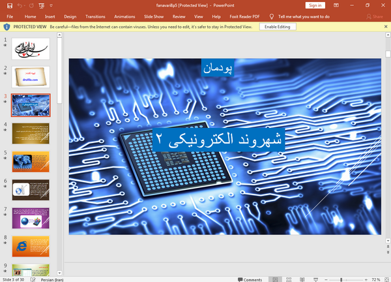This screenshot has width=391, height=282.
Task: Click the animation star under slide 8
Action: point(5,243)
